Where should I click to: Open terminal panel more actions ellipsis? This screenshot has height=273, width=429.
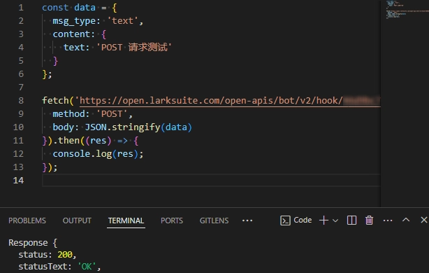388,220
